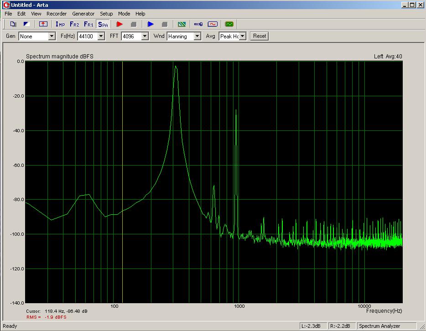The image size is (426, 331).
Task: Click the 'Frequency(Hz)' axis label
Action: [x=384, y=310]
